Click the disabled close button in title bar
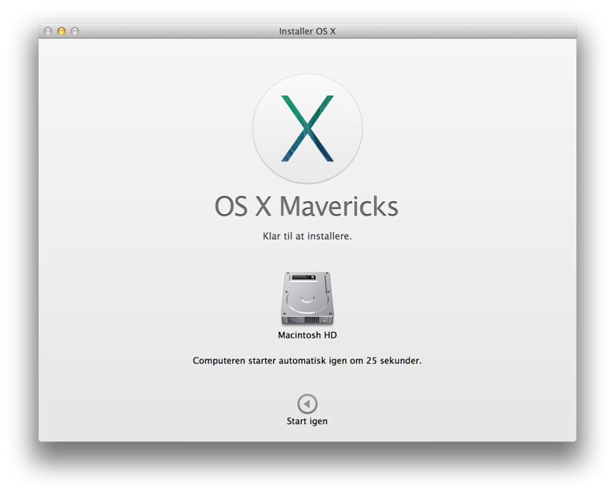This screenshot has height=495, width=615. coord(48,31)
